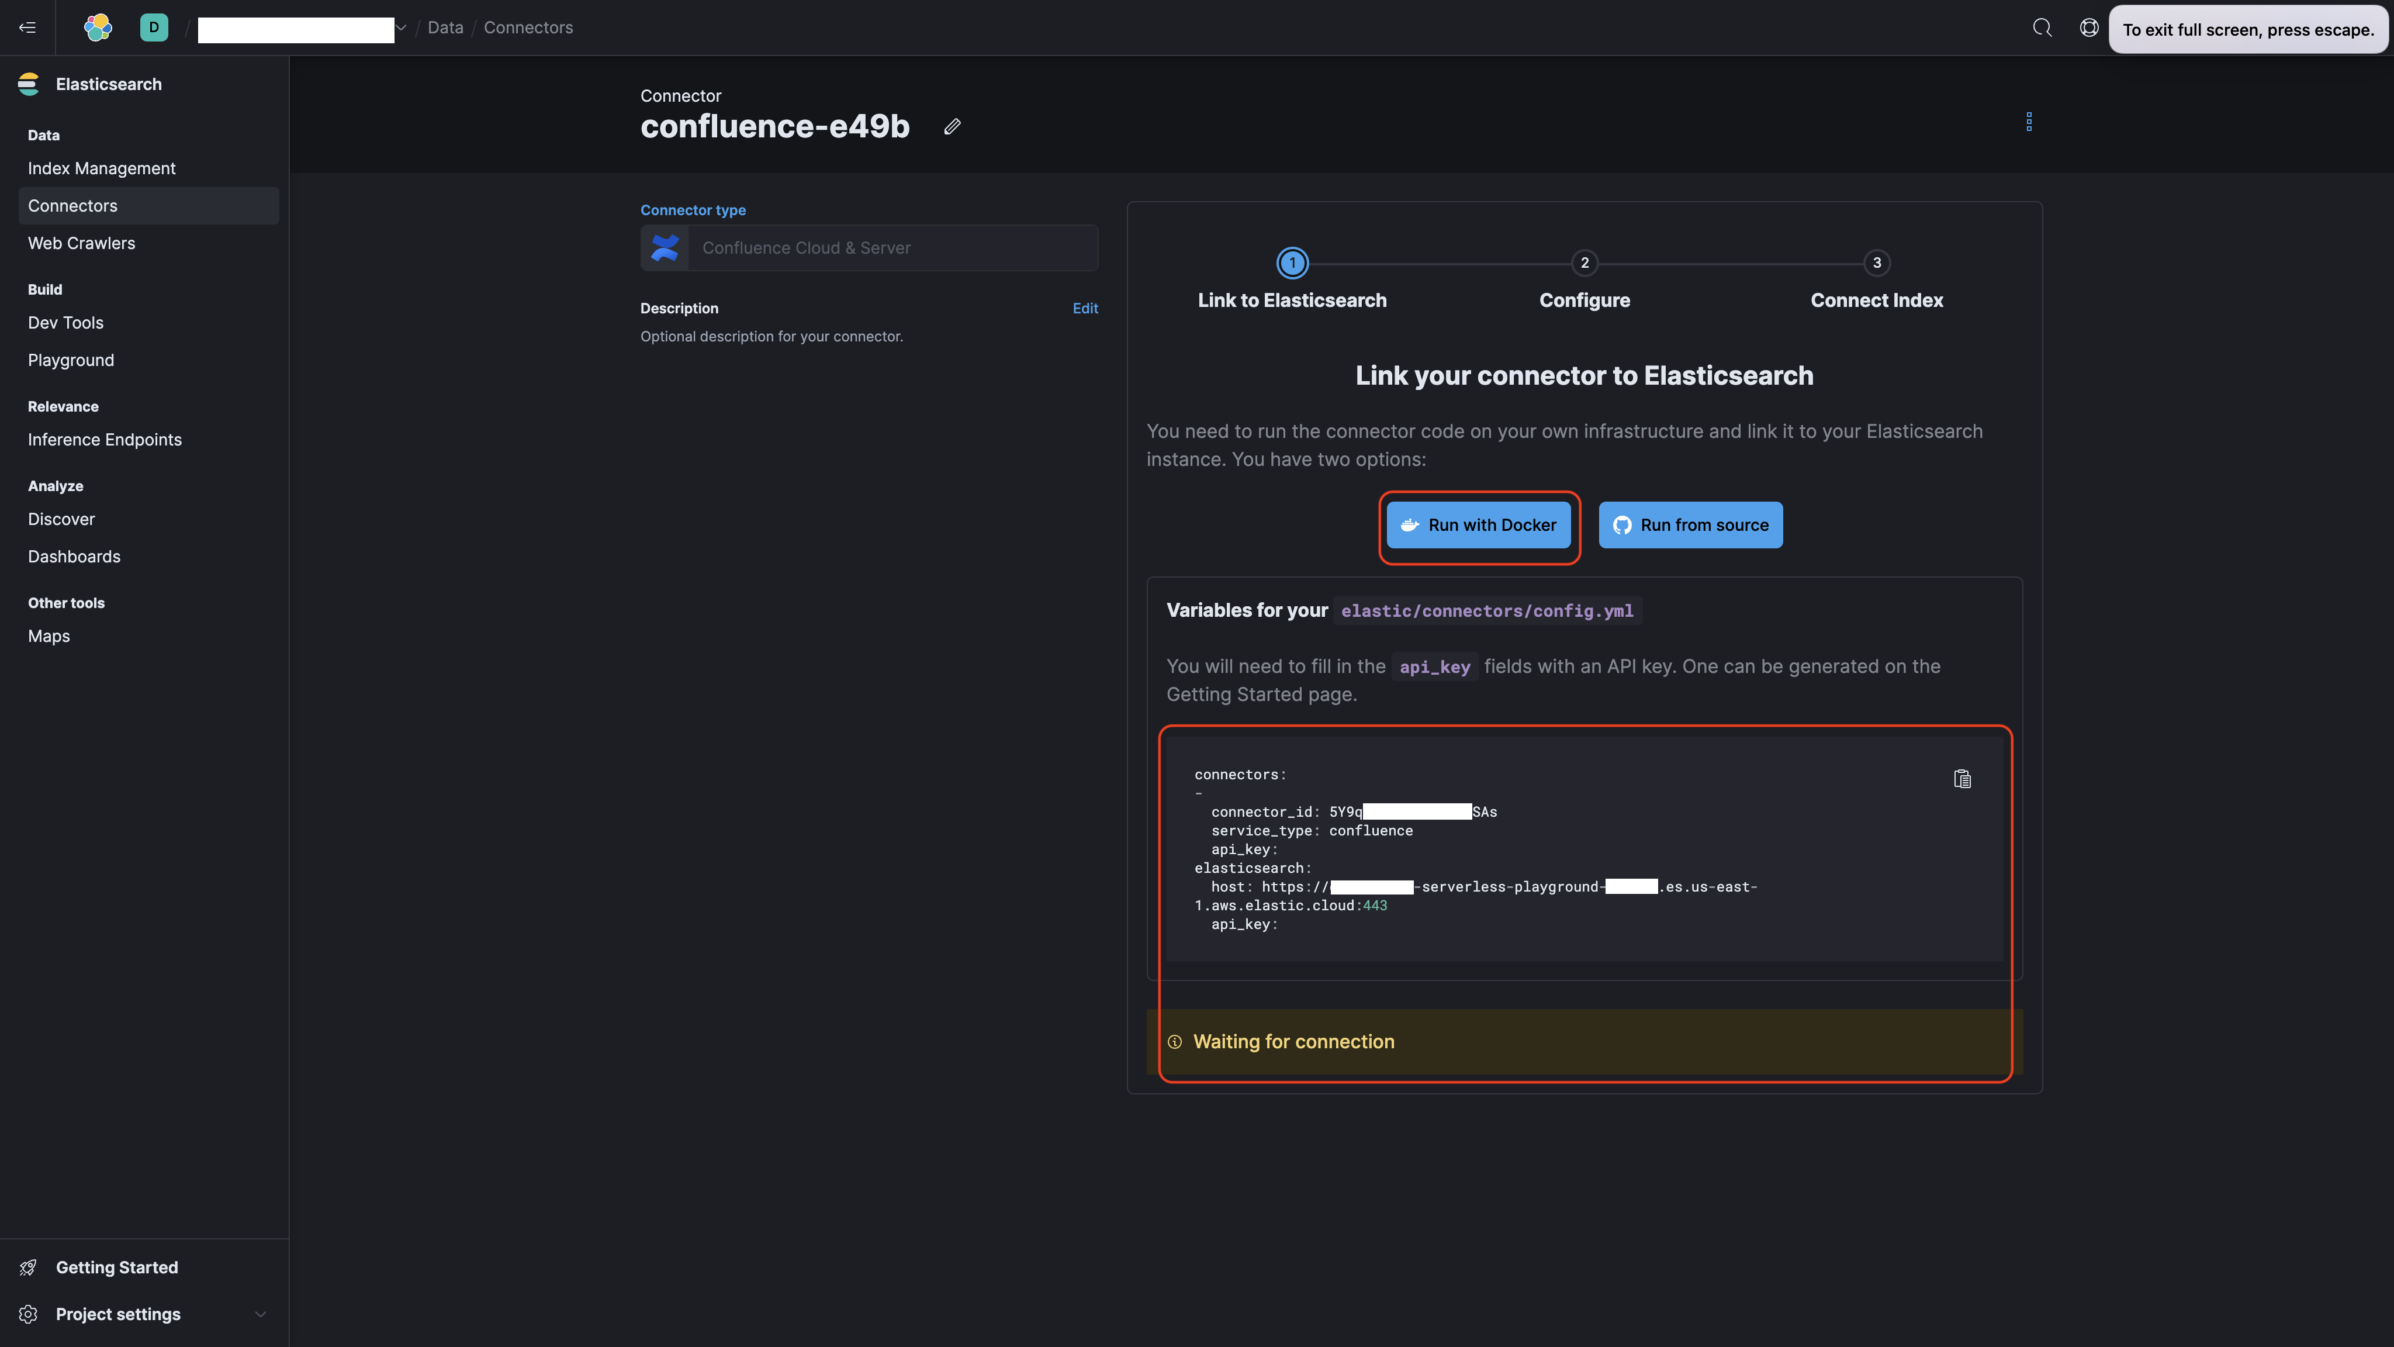The width and height of the screenshot is (2394, 1347).
Task: Collapse the side navigation menu icon
Action: point(27,27)
